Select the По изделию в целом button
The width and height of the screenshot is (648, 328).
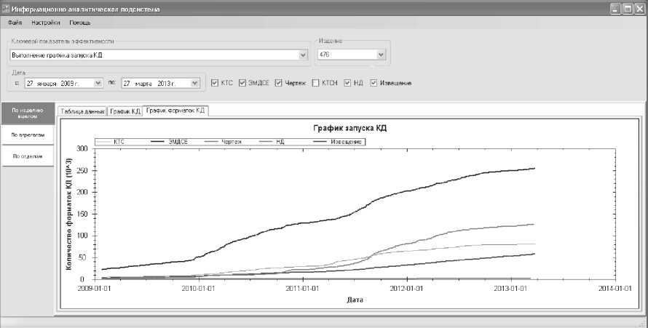28,113
